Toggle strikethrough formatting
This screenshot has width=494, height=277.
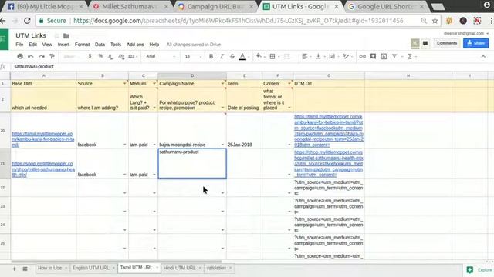tap(232, 56)
